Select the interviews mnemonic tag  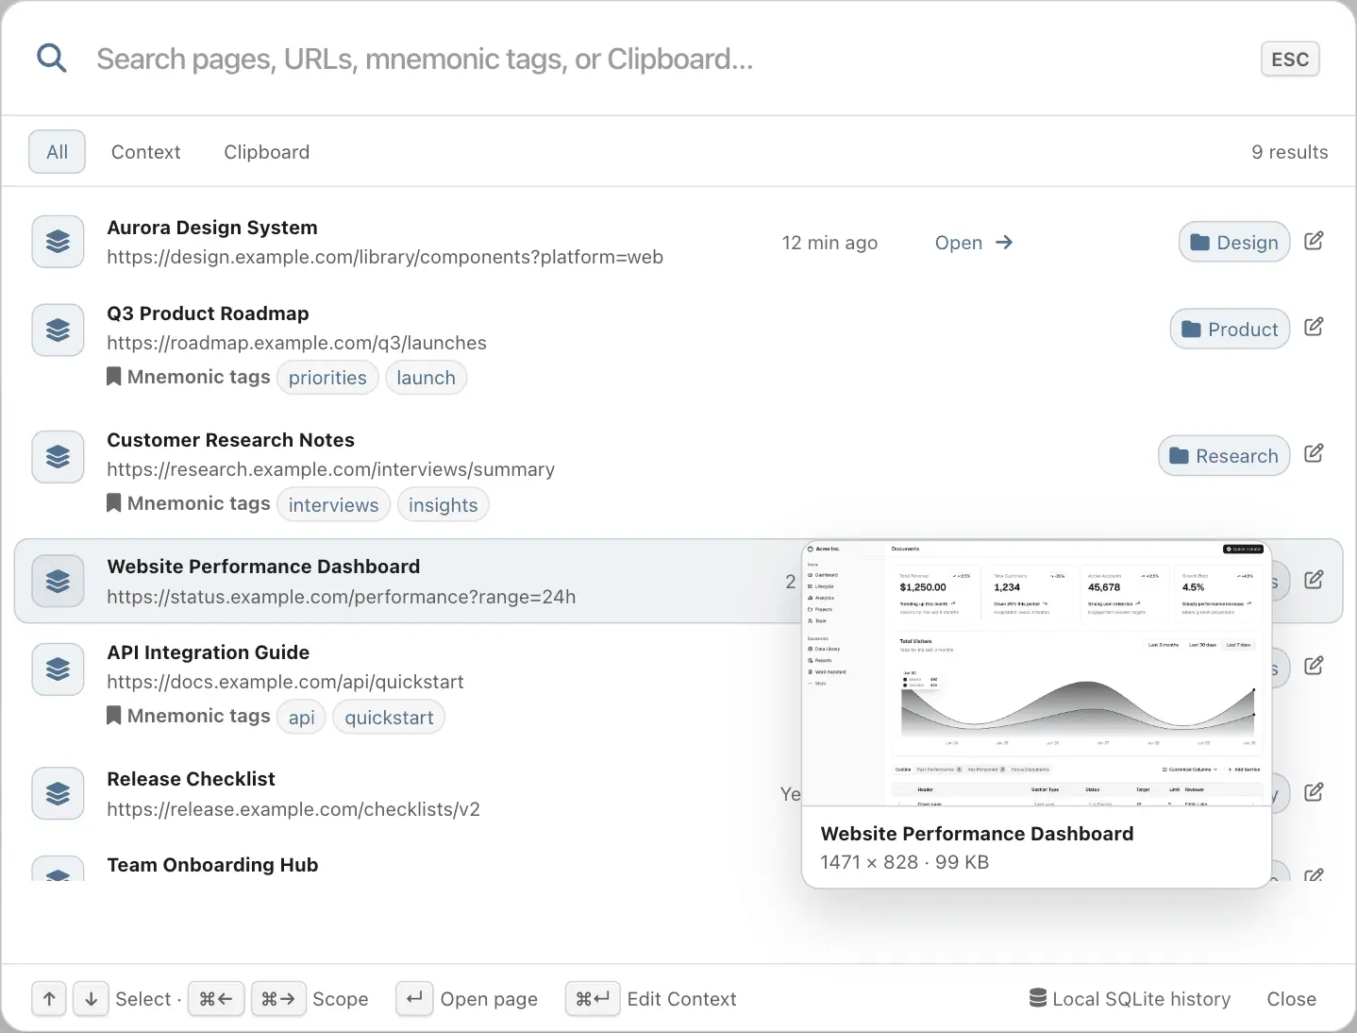point(333,504)
